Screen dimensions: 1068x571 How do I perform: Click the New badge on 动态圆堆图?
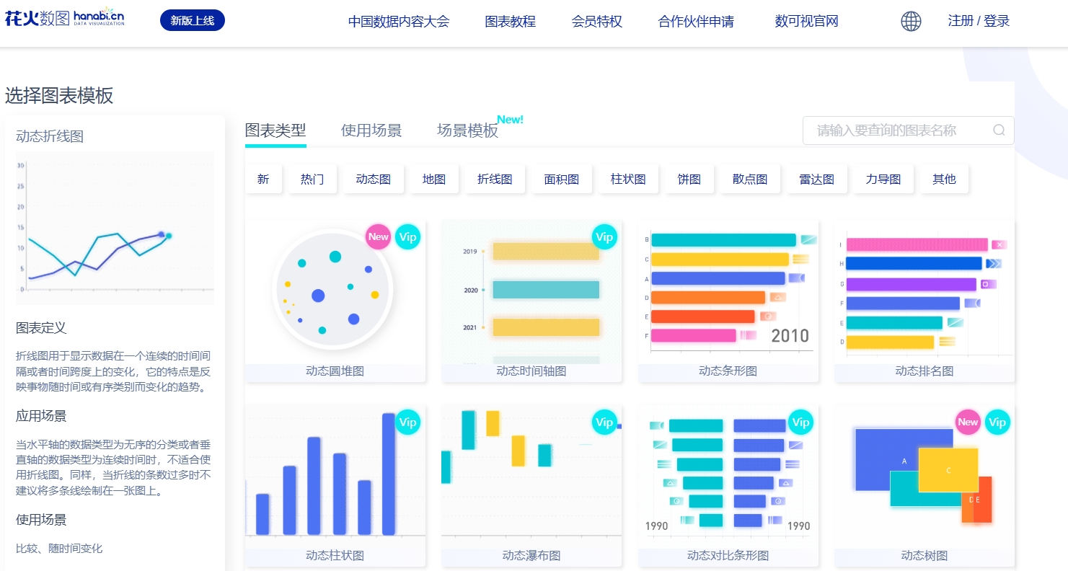pos(378,236)
